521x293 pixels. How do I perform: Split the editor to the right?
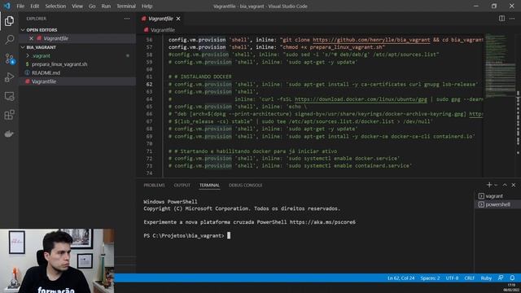point(501,18)
